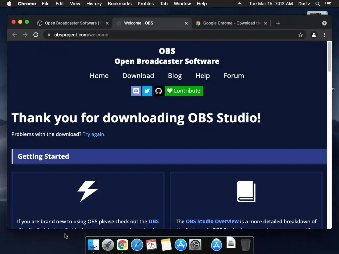Open Spotlight search magnifier

[x=317, y=4]
